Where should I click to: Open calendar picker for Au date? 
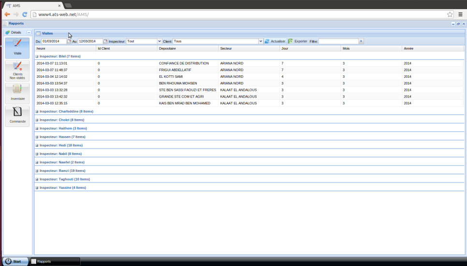[x=105, y=42]
